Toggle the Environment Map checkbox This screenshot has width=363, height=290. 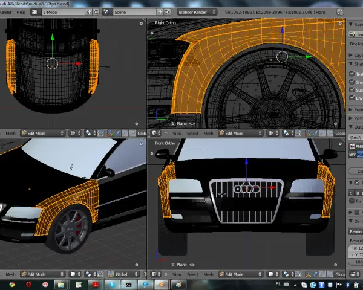[x=352, y=98]
